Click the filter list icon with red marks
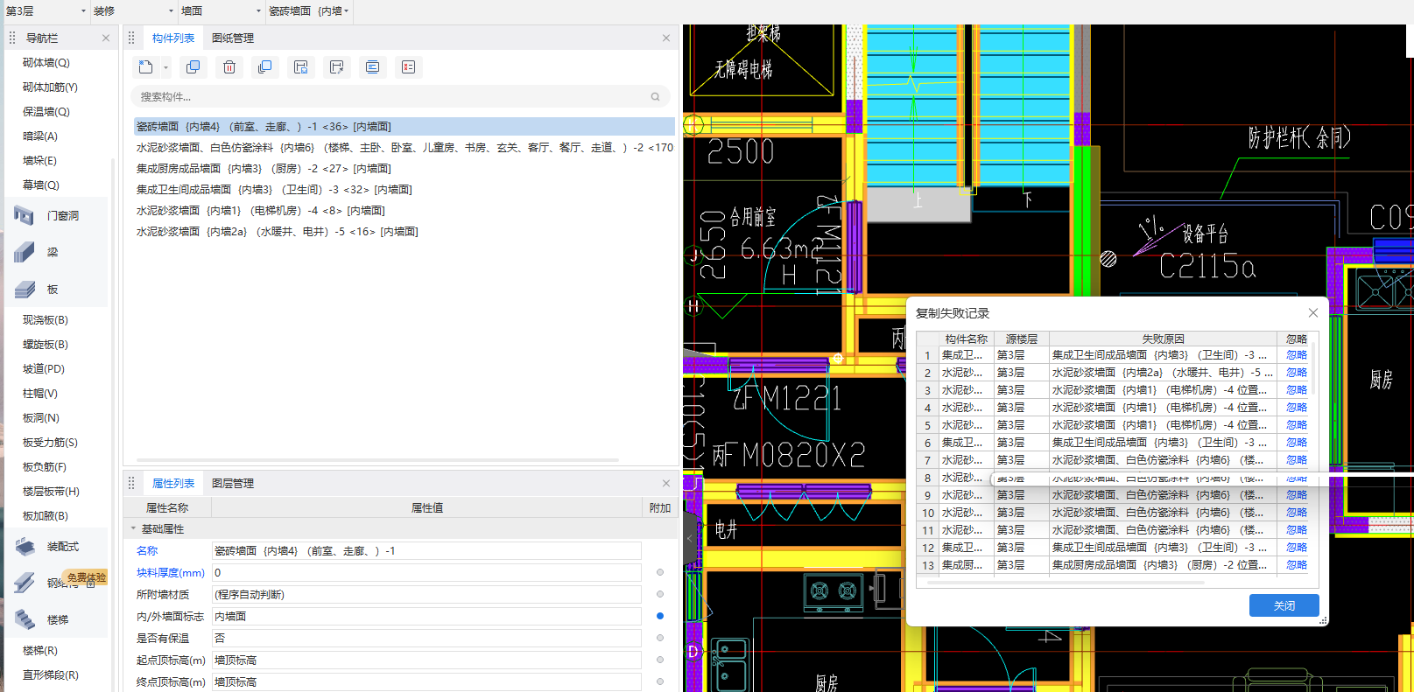Image resolution: width=1414 pixels, height=692 pixels. (x=408, y=67)
